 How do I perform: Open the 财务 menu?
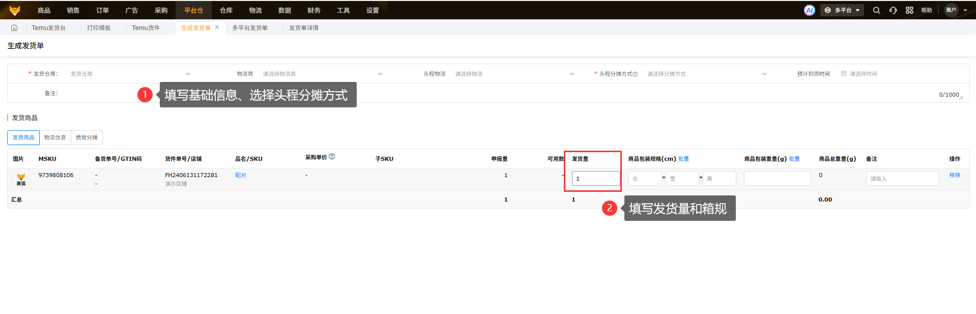click(314, 10)
